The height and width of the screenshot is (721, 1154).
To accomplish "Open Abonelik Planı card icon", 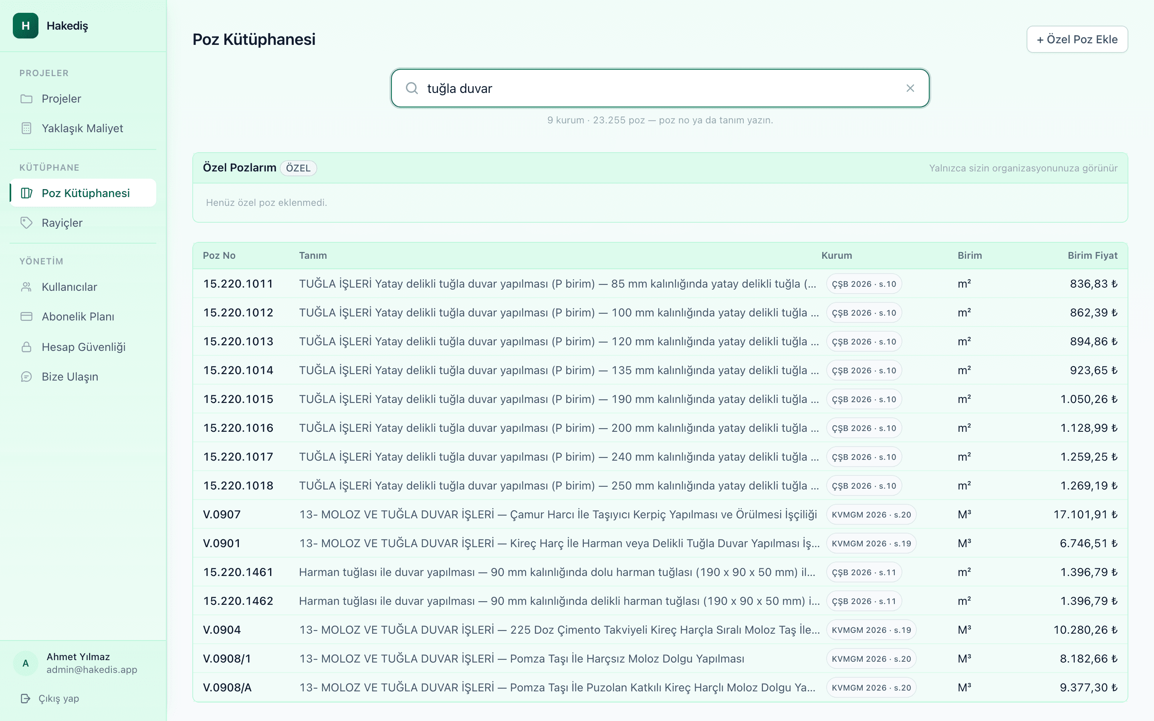I will tap(27, 316).
